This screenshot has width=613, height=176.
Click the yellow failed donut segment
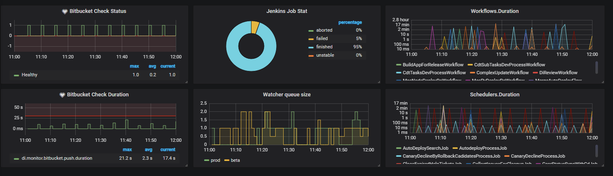[255, 27]
